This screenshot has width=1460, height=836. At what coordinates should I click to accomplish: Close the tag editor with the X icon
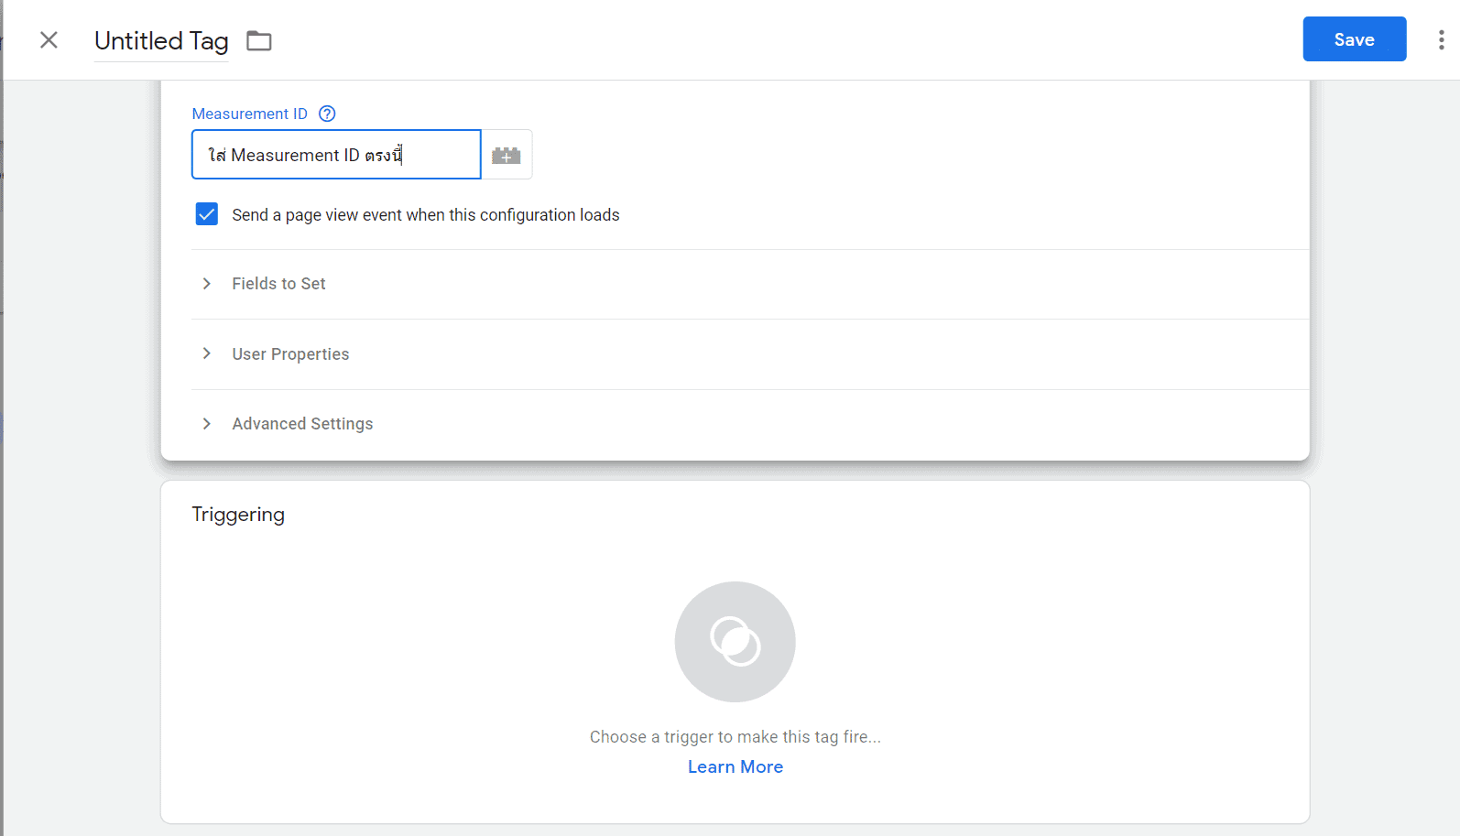49,40
